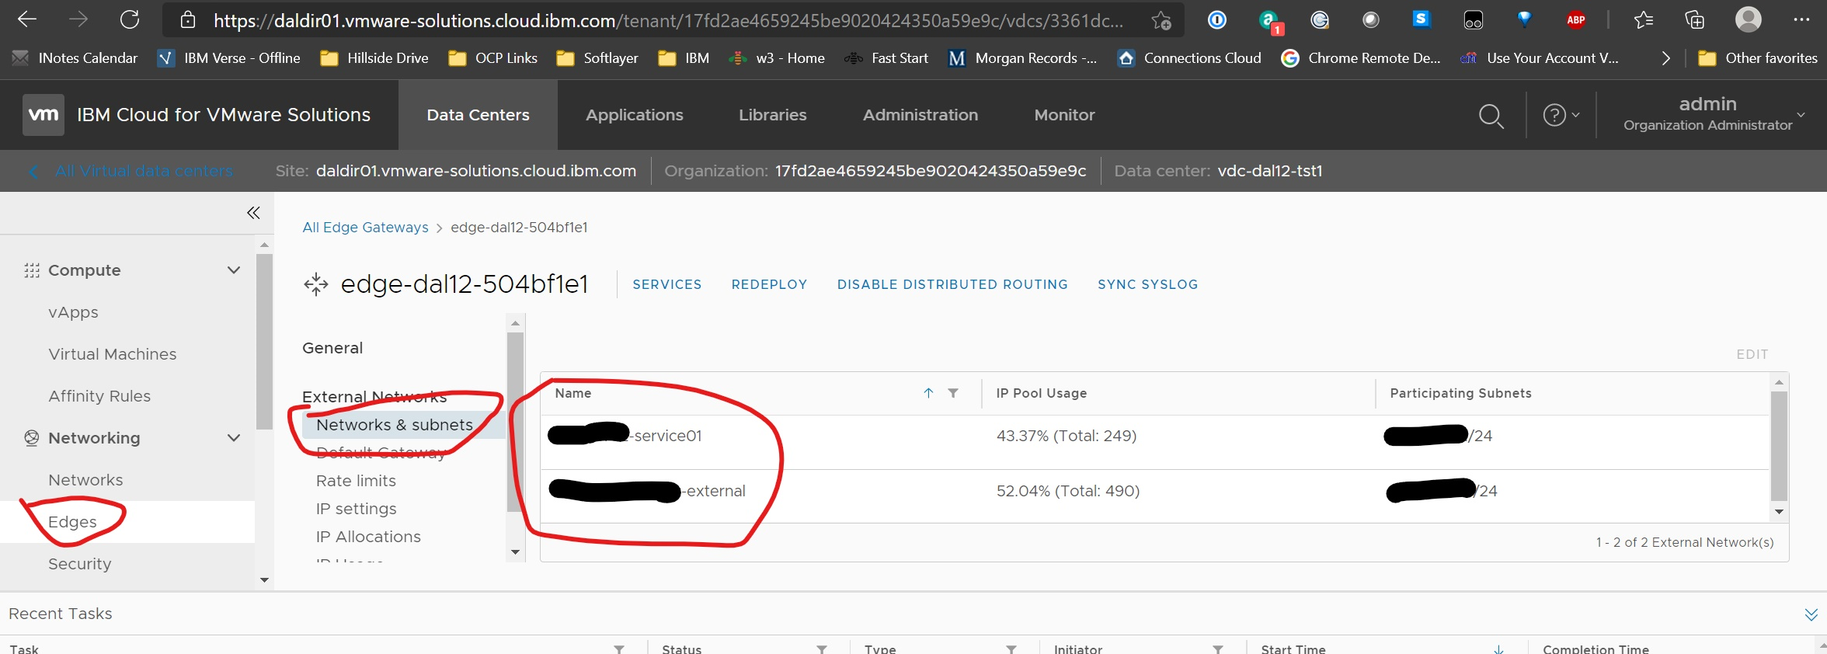
Task: Open the Softlayer bookmarks folder
Action: click(597, 58)
